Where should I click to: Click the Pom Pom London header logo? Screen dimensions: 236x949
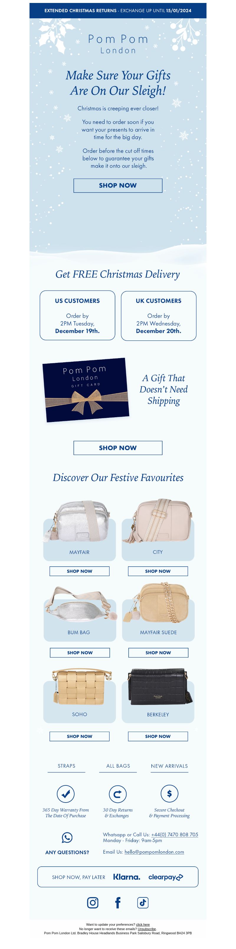(x=118, y=44)
